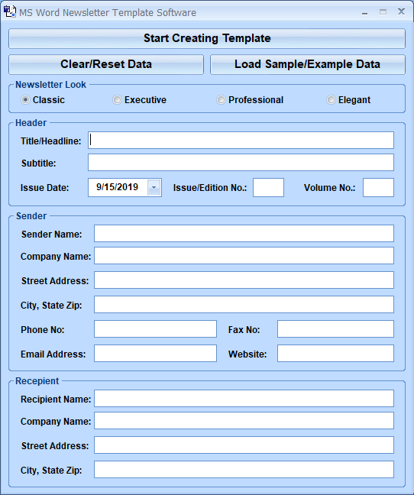This screenshot has height=495, width=414.
Task: Click the Fax No label
Action: tap(244, 330)
